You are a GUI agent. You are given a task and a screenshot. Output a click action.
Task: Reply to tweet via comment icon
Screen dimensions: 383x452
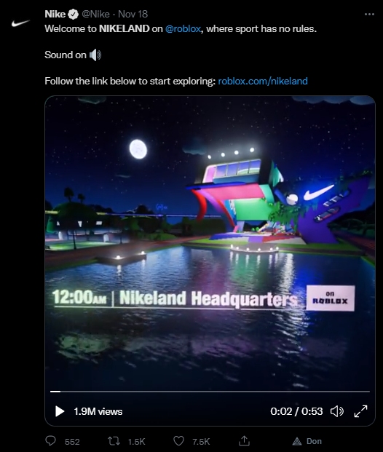51,441
